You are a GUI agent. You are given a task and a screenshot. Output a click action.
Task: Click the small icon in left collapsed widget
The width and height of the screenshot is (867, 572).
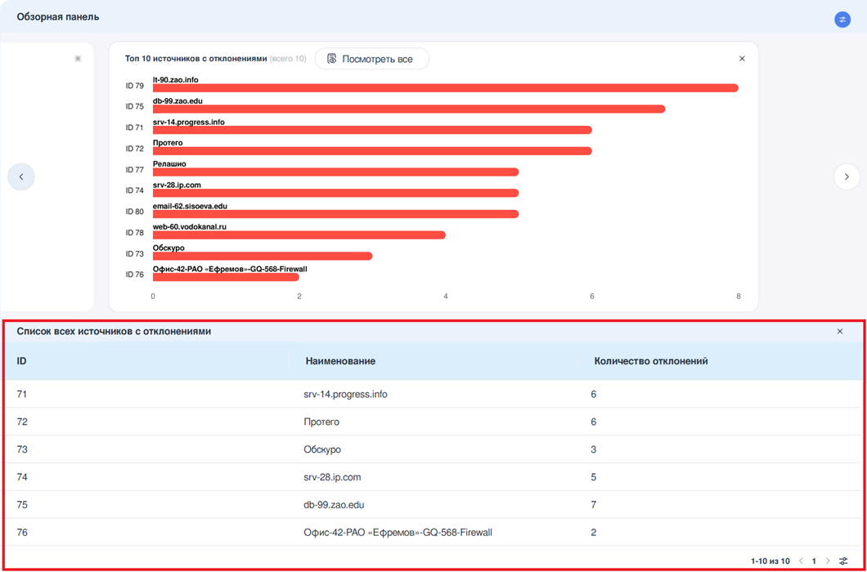click(78, 59)
